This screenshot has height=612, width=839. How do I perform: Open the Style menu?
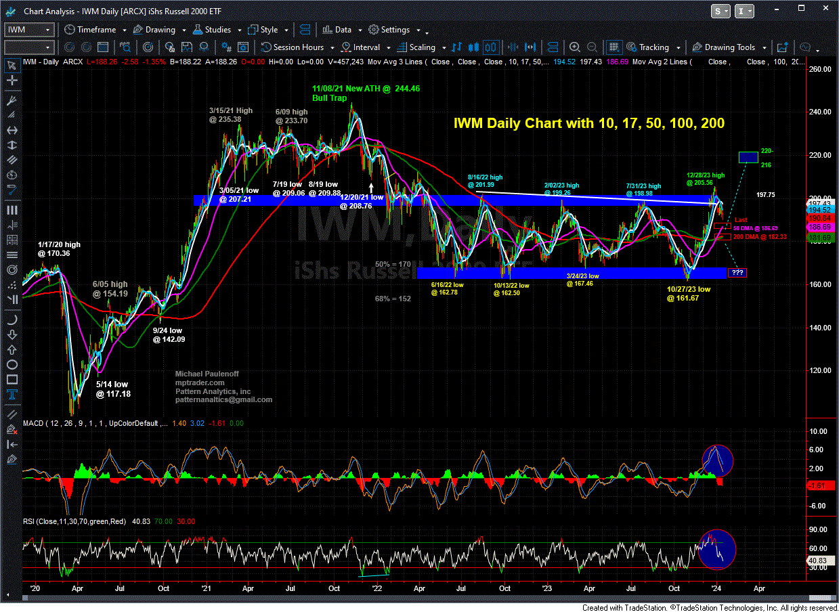tap(263, 30)
